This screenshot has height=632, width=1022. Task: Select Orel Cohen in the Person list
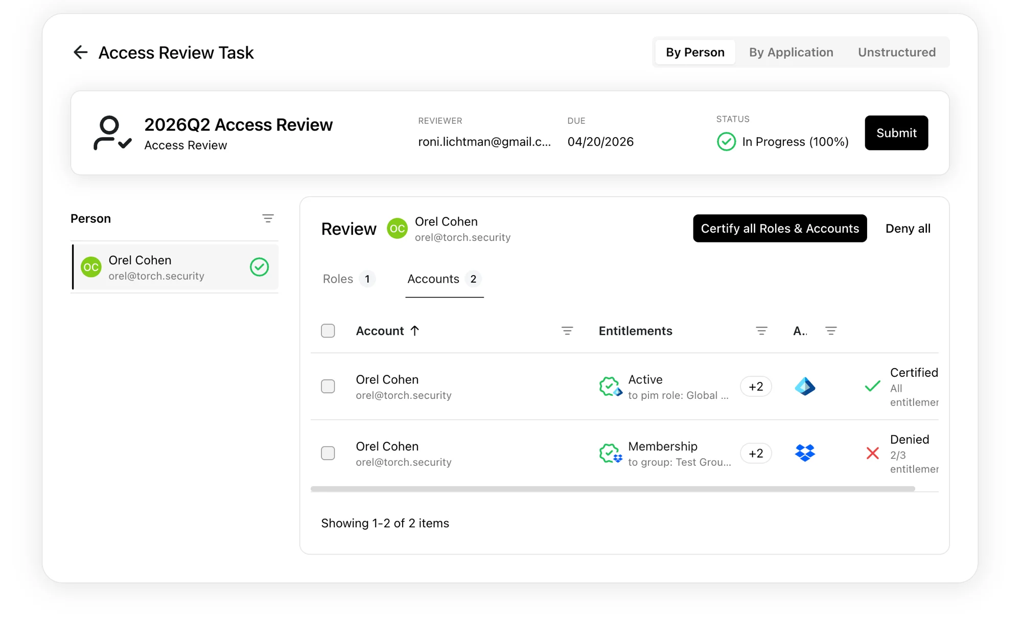pyautogui.click(x=175, y=267)
